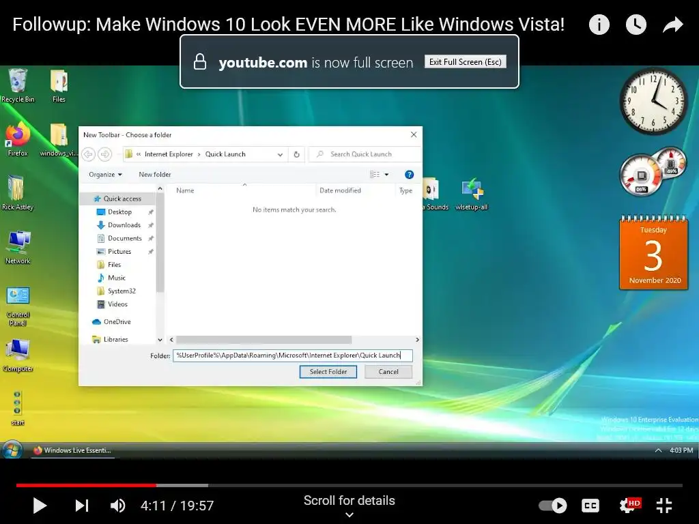Click the dialog Back navigation arrow
Viewport: 699px width, 524px height.
pos(88,154)
